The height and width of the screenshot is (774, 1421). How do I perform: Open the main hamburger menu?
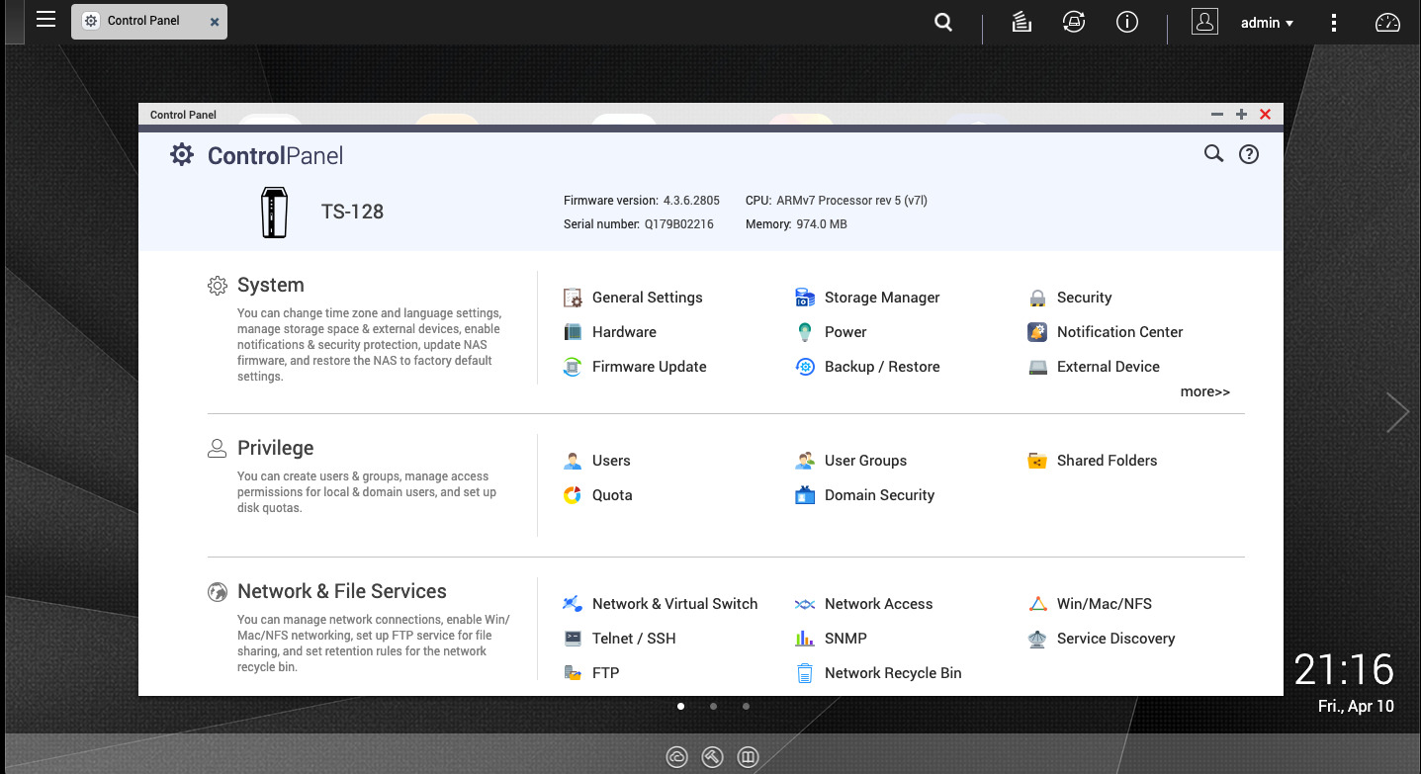(x=45, y=19)
